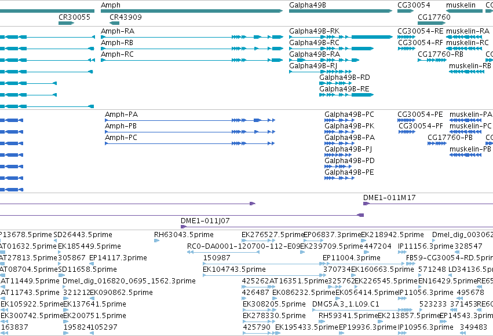Click the Dmel_dig_016820_0695_1562.3prime feature
This screenshot has width=493, height=336.
click(x=65, y=287)
